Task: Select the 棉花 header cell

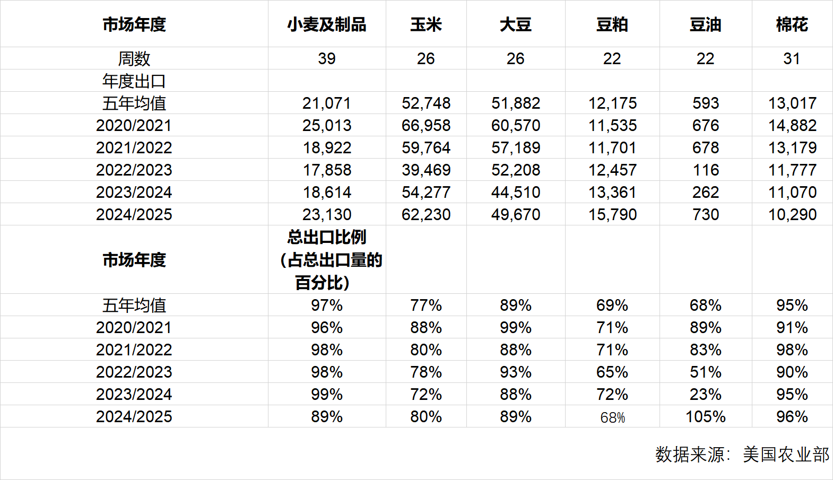Action: (x=792, y=24)
